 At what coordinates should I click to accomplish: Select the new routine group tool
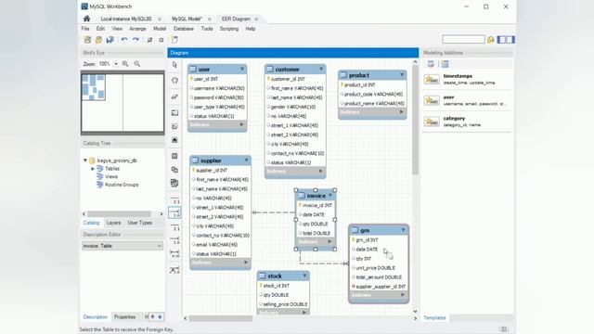(174, 184)
